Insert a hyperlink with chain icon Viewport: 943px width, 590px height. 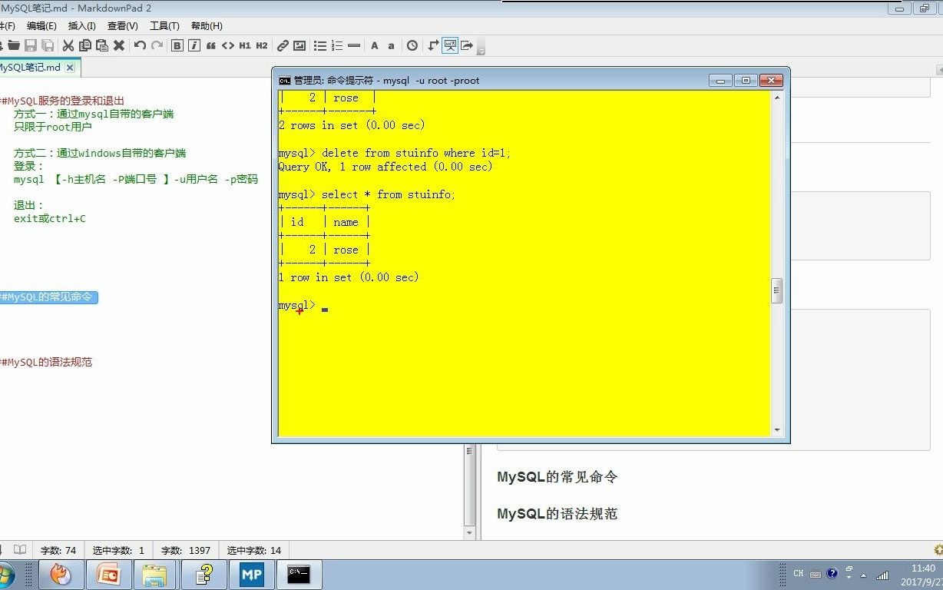pyautogui.click(x=283, y=45)
